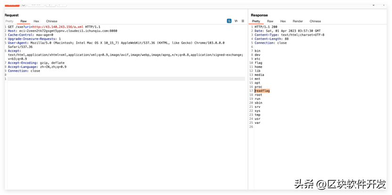Image resolution: width=392 pixels, height=195 pixels.
Task: Click the Host header line in Request
Action: tap(61, 31)
